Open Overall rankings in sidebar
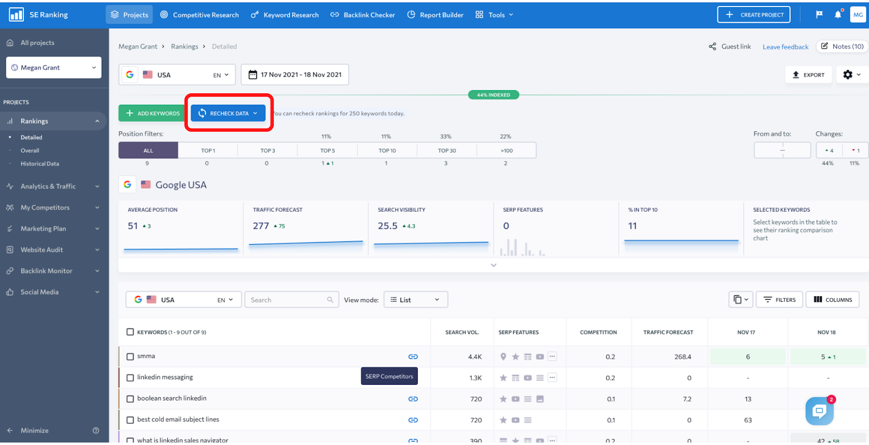Viewport: 869px width, 445px height. tap(30, 151)
